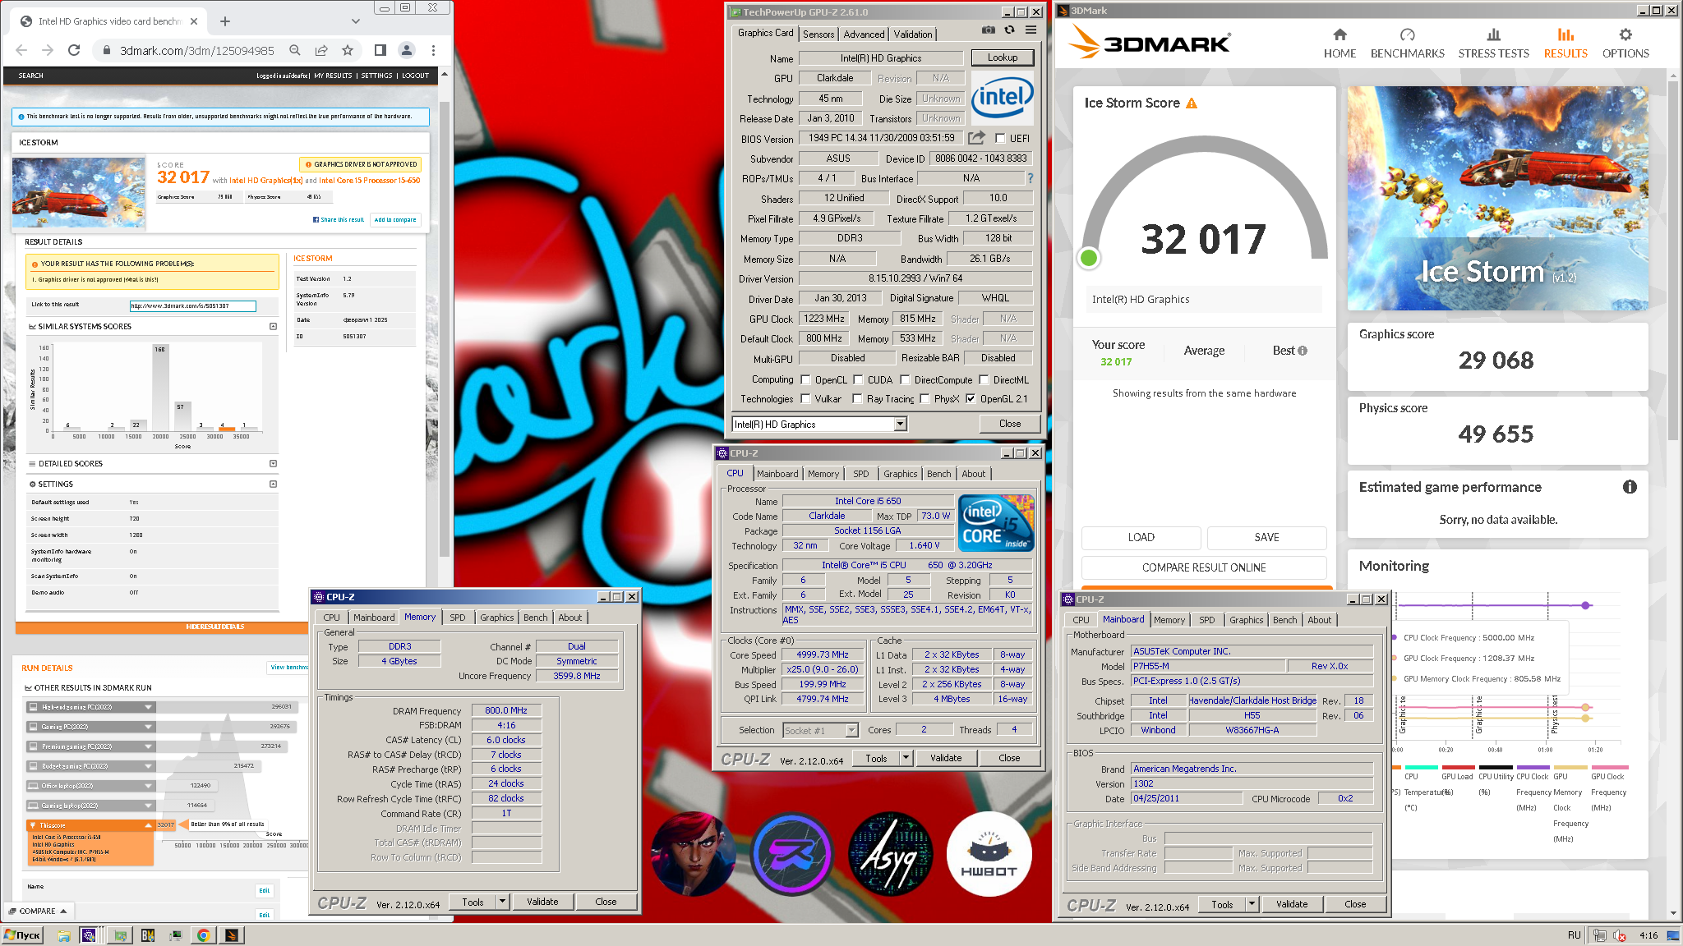The width and height of the screenshot is (1683, 946).
Task: Click the Best score info icon in 3DMark
Action: (1303, 351)
